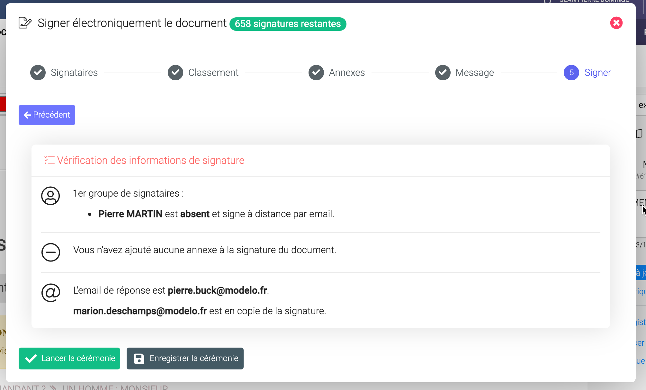646x390 pixels.
Task: Click the Message step checkmark icon
Action: 443,73
